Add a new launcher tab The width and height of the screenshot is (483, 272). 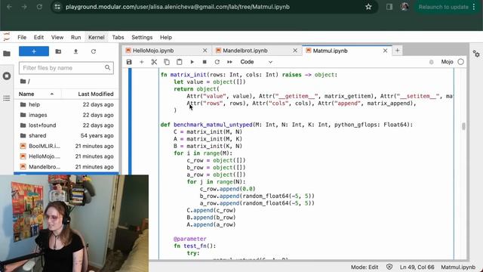[398, 51]
